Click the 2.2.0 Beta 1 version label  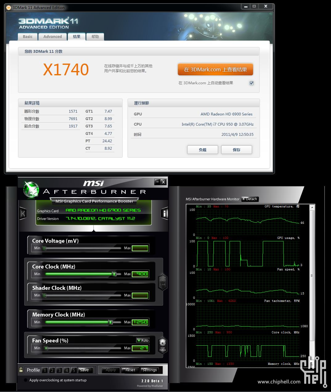[x=152, y=381]
